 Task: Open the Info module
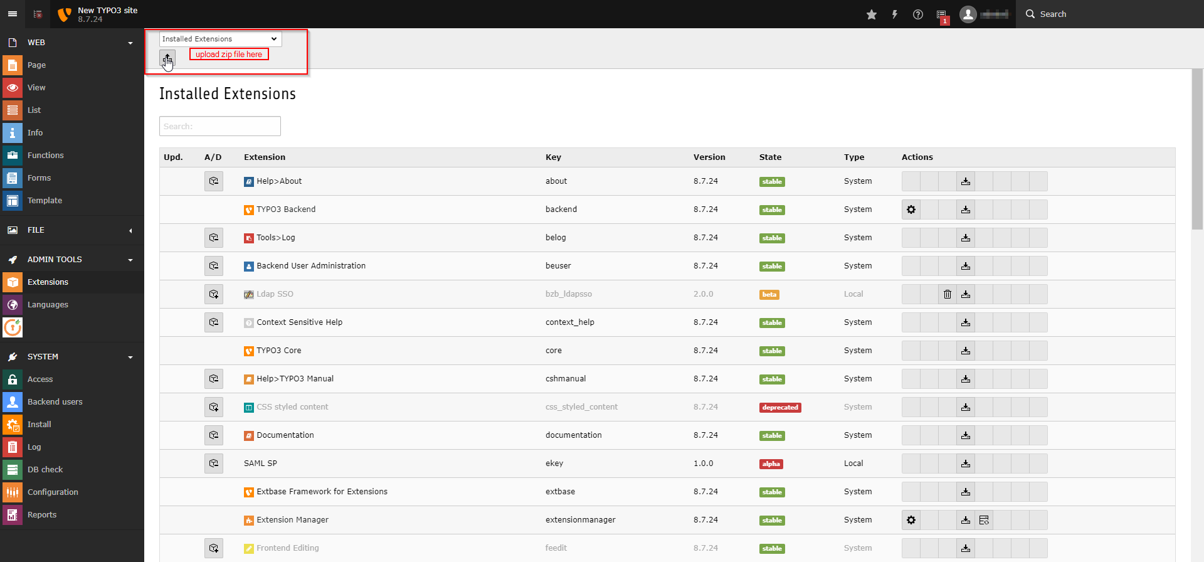coord(72,133)
